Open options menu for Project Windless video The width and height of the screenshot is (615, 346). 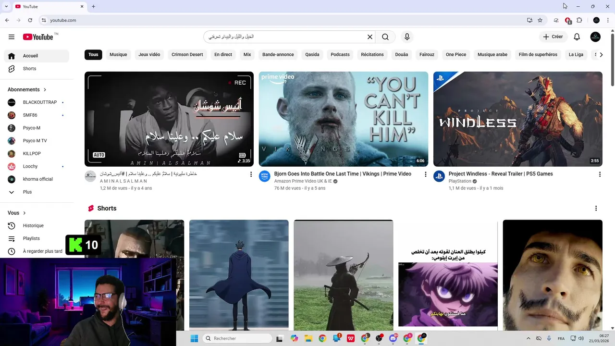point(600,174)
